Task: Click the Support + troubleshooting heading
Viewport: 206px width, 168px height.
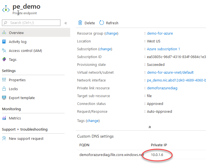Action: click(x=25, y=129)
